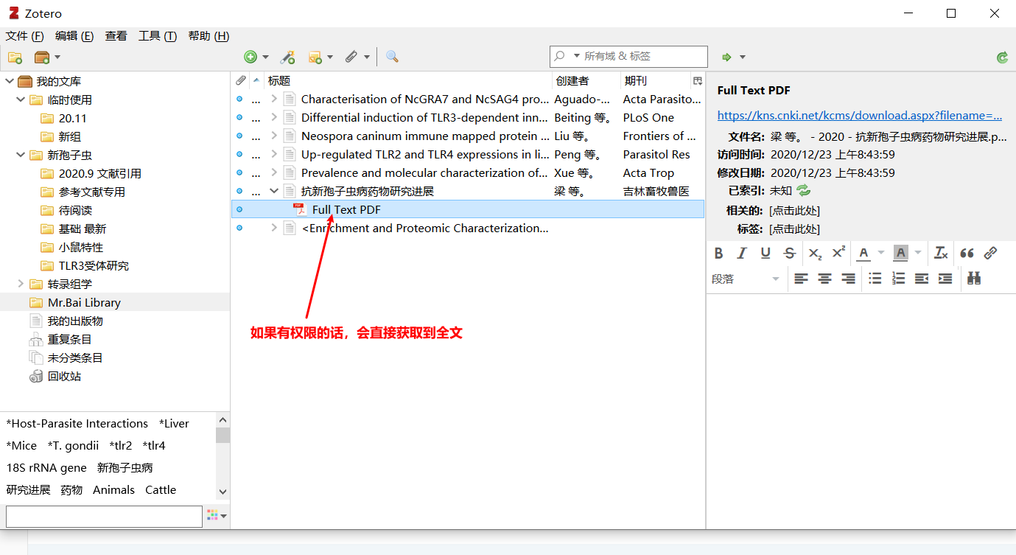
Task: Click the tag filter text field
Action: click(x=104, y=516)
